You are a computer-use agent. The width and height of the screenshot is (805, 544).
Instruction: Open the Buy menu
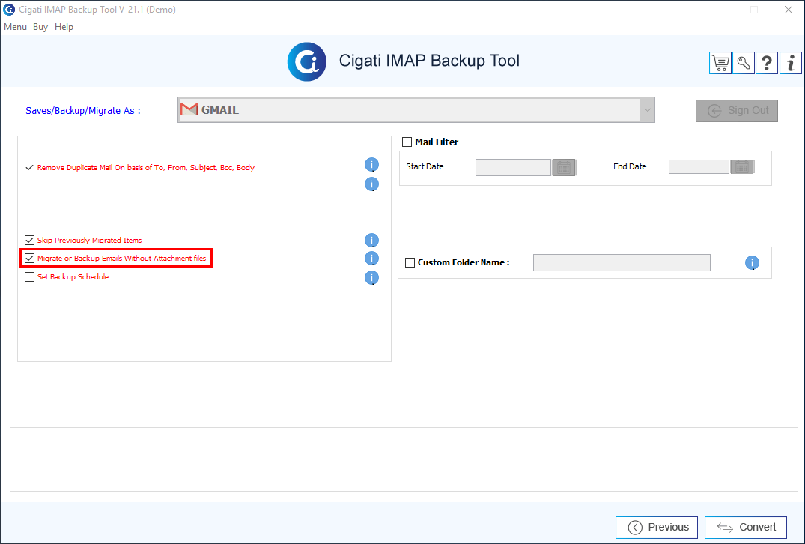[40, 27]
